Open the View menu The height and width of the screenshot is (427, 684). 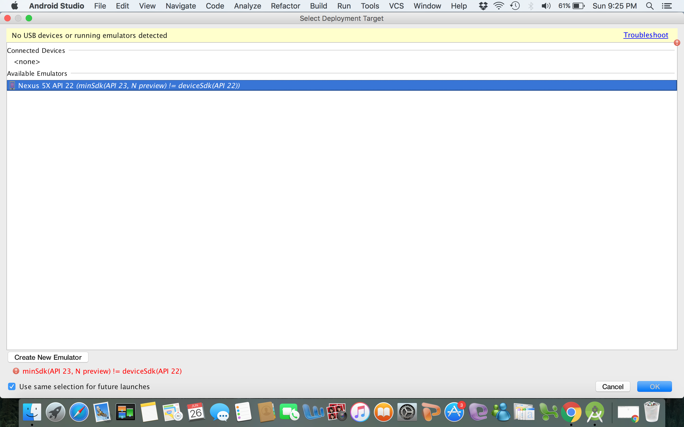click(x=147, y=6)
